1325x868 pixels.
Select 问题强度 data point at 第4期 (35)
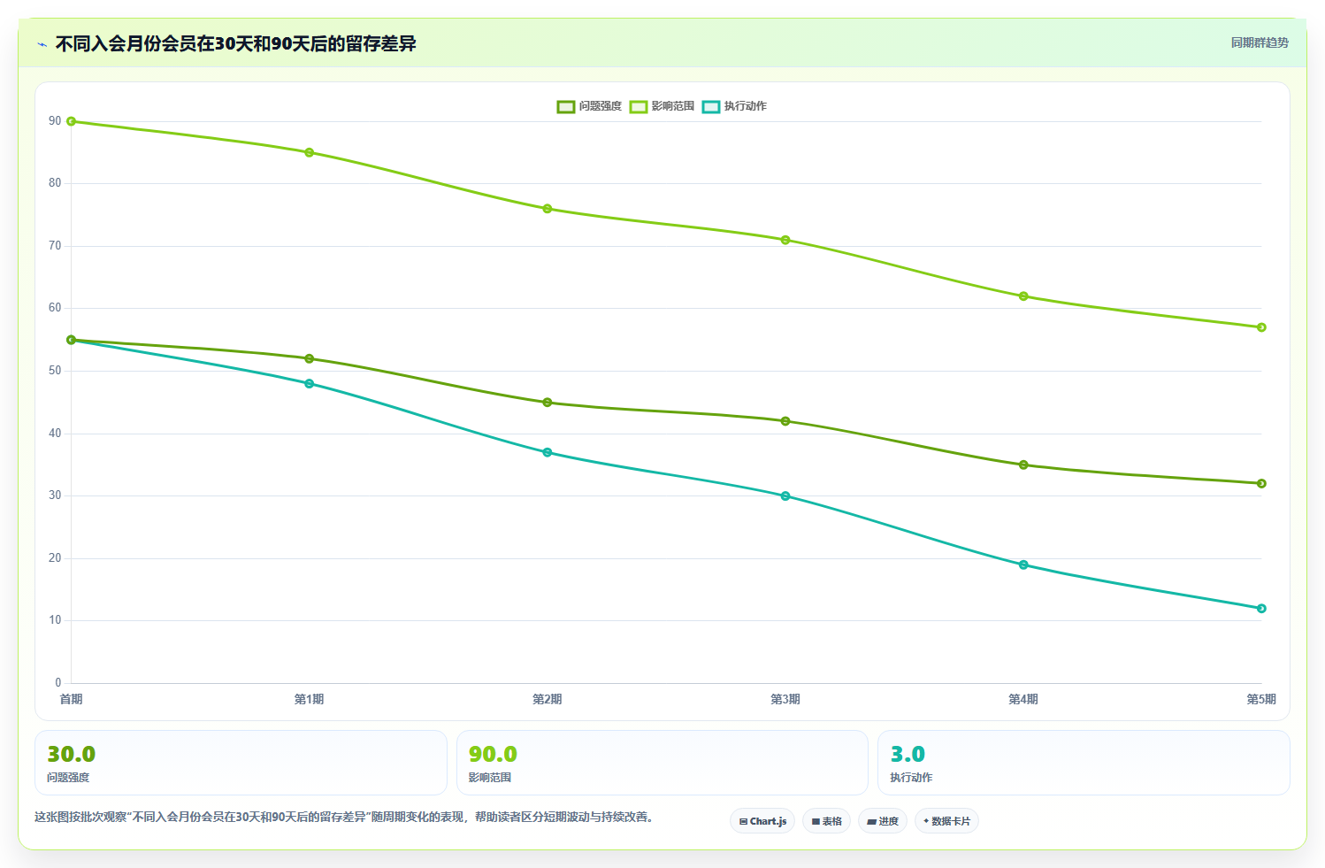click(x=1023, y=465)
